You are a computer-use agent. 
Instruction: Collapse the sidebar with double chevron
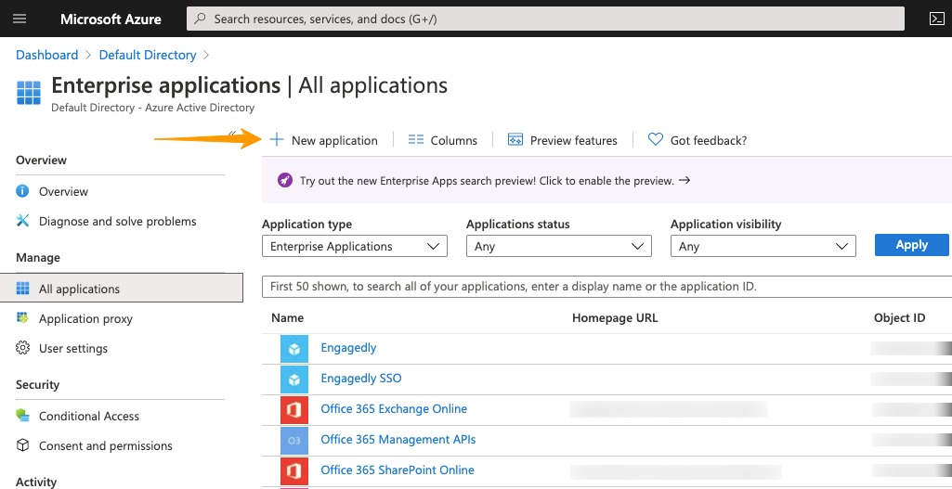point(232,133)
